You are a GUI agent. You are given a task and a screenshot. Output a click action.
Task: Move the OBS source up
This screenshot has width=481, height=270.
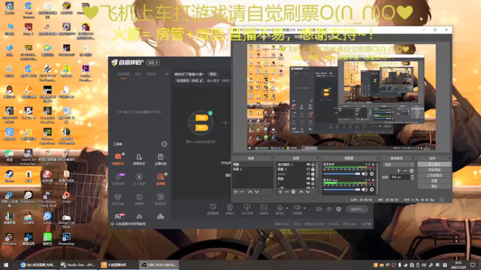[x=301, y=191]
